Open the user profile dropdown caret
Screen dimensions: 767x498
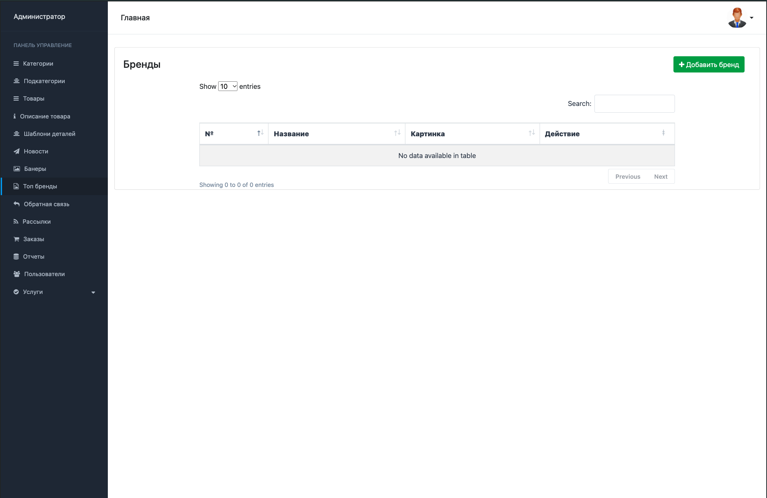point(752,18)
